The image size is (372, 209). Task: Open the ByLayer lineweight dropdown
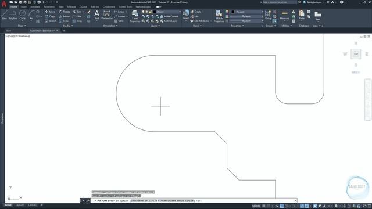point(246,16)
